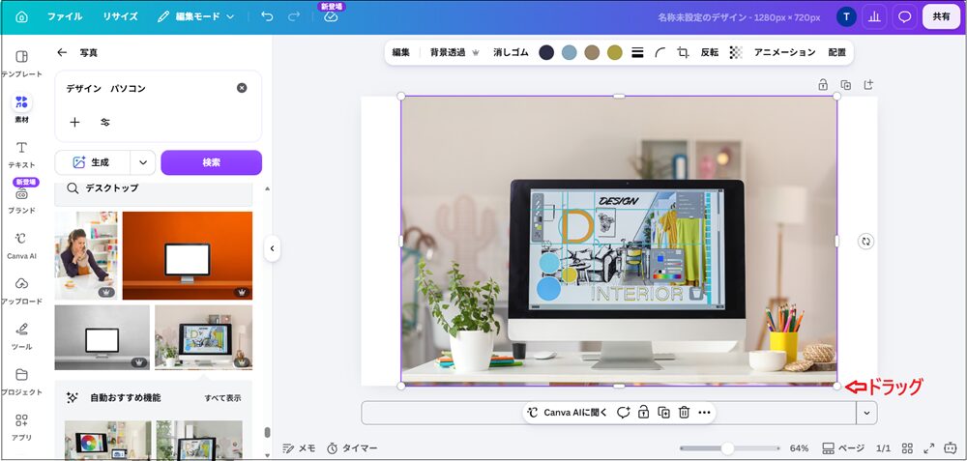Image resolution: width=967 pixels, height=461 pixels.
Task: Click the plus icon in search box
Action: coord(74,122)
